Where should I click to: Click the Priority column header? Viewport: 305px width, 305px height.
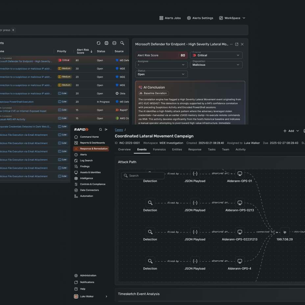tap(62, 51)
